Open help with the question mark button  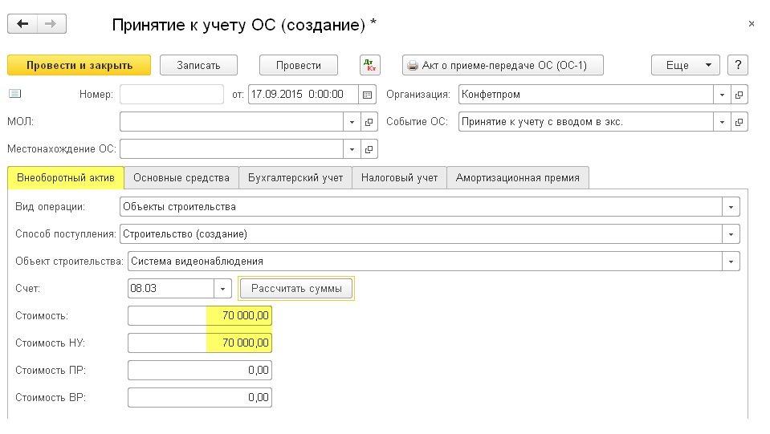point(738,65)
